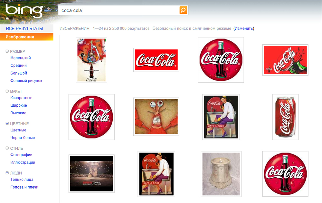Open the Coca-Cola Classic can thumbnail
Viewport: 322px width, 203px height.
pos(285,117)
